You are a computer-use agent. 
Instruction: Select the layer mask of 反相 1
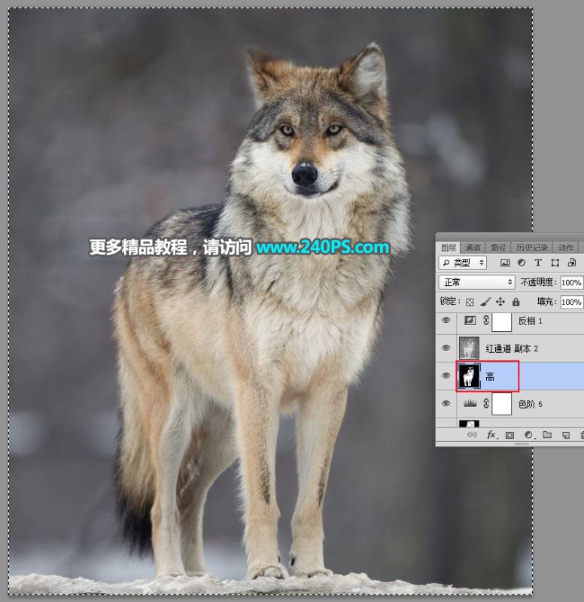point(502,321)
